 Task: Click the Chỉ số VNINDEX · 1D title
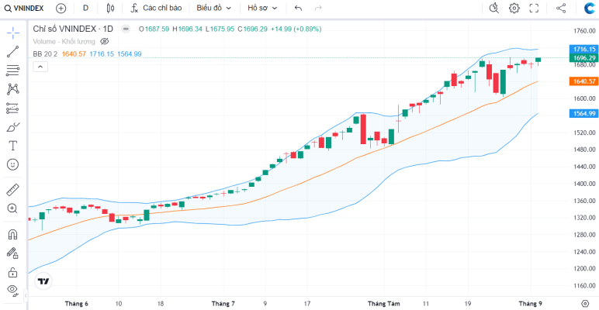click(x=73, y=29)
